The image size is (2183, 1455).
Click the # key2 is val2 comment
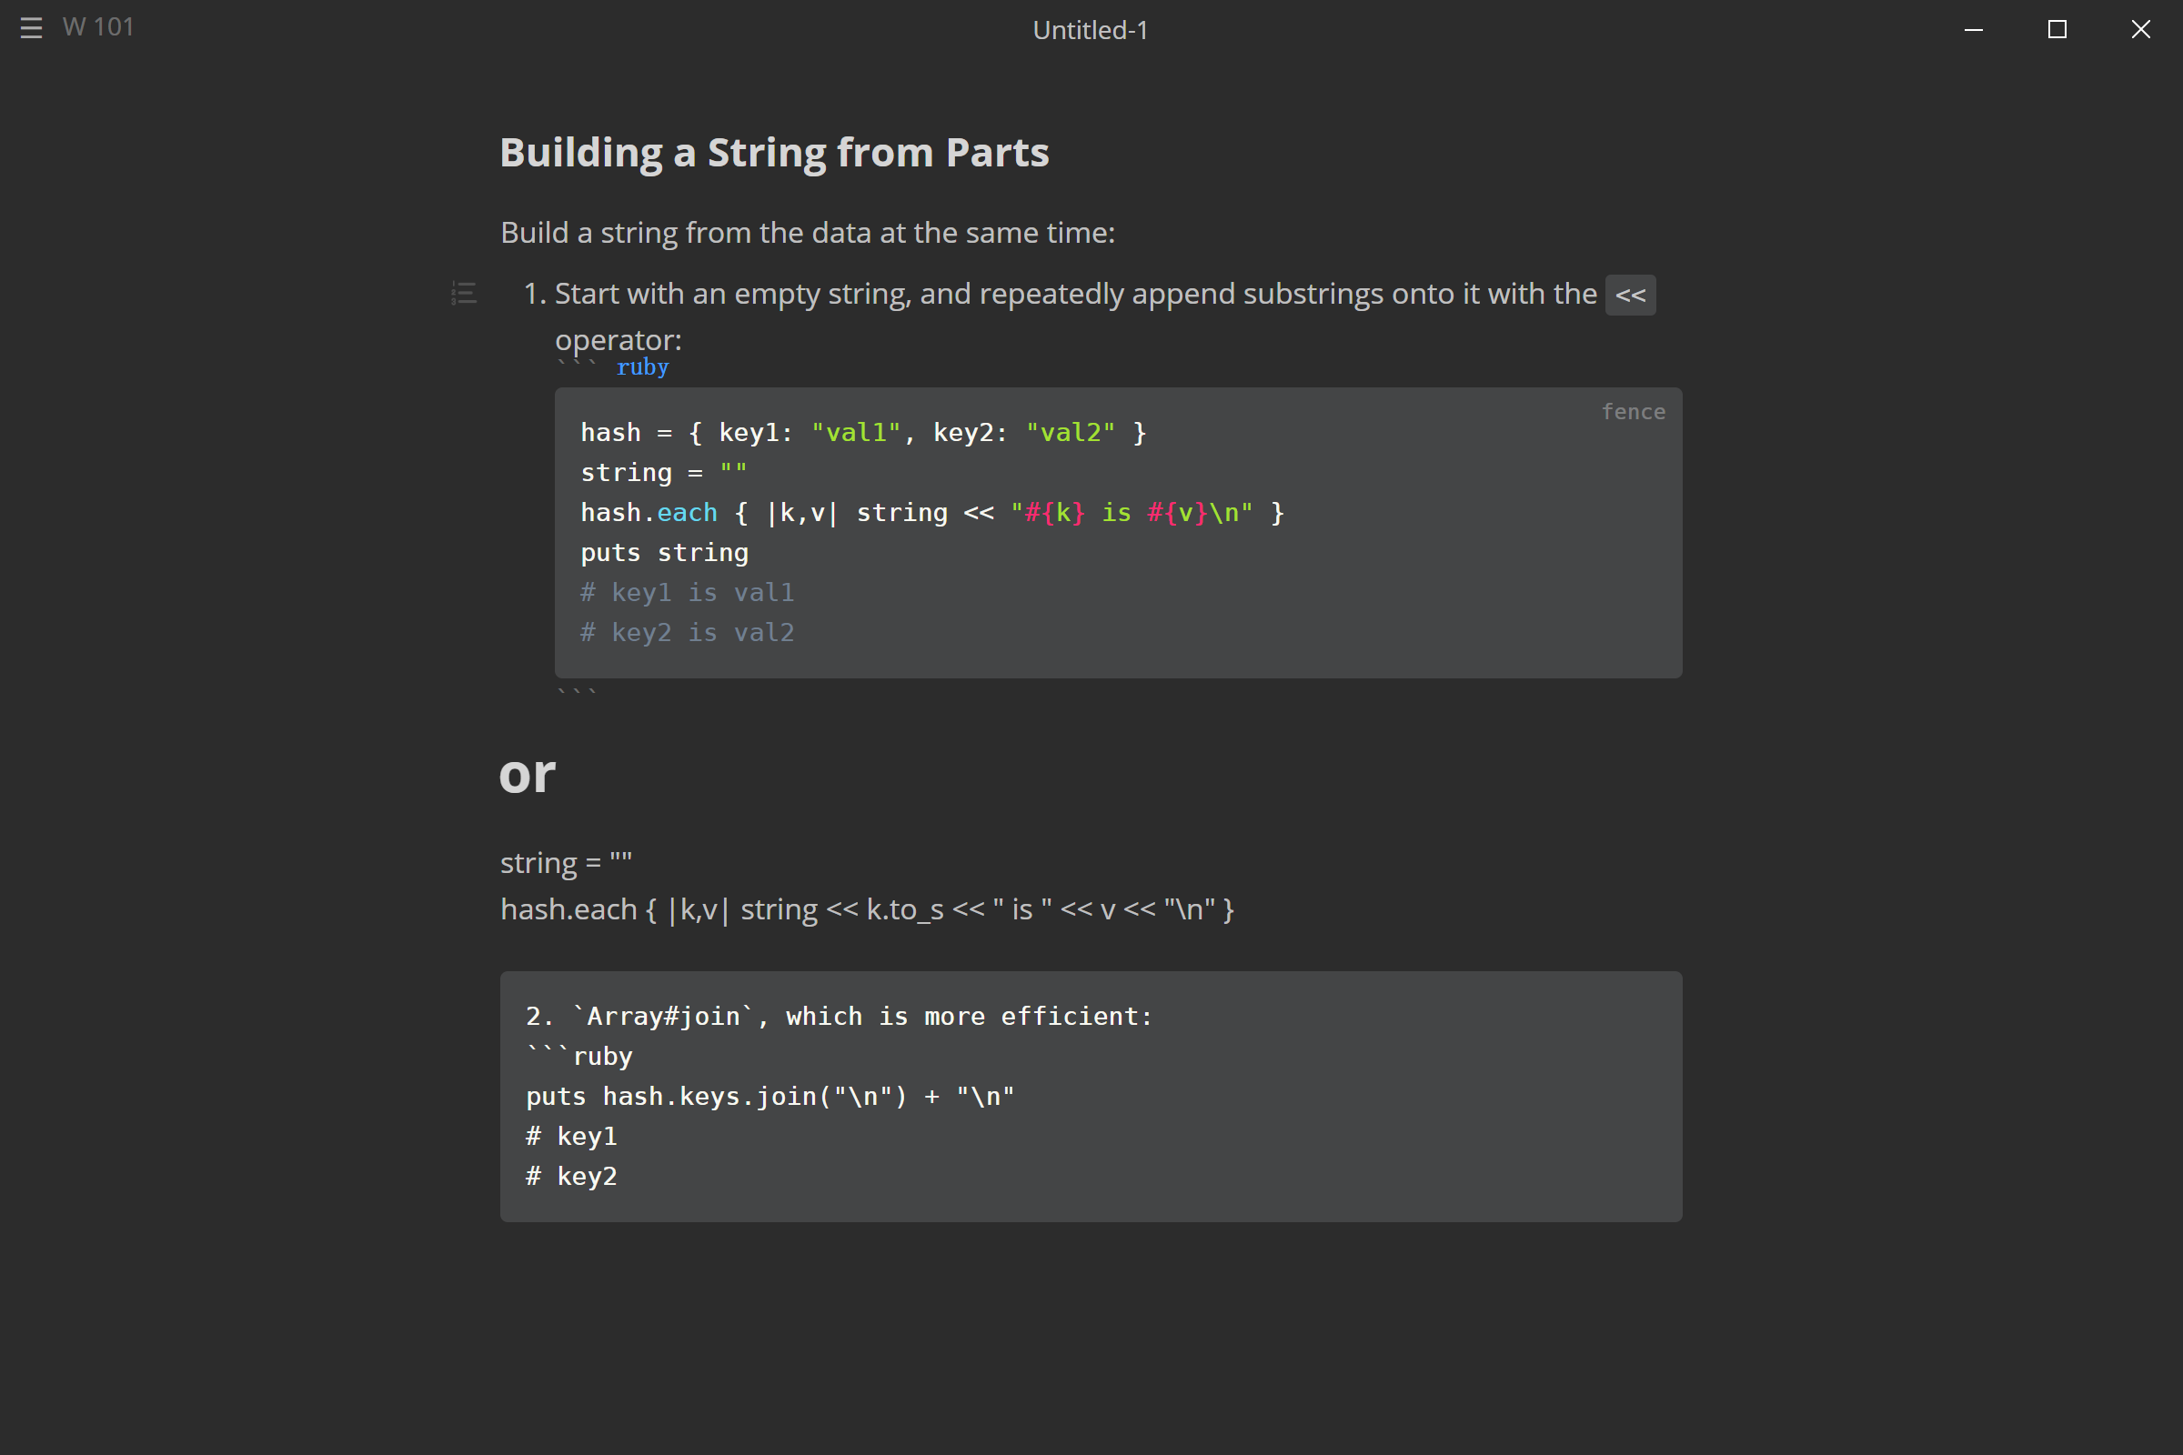(687, 632)
